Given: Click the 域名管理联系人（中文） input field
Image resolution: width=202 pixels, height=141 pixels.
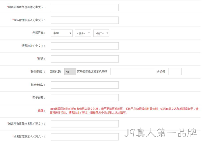Looking at the screenshot, I should [84, 20].
